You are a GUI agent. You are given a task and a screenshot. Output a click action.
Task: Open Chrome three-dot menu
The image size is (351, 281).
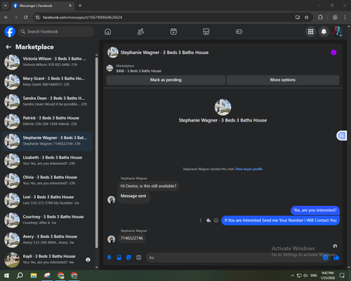tap(345, 18)
